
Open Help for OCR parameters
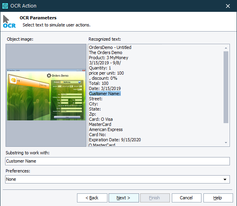coord(218,198)
